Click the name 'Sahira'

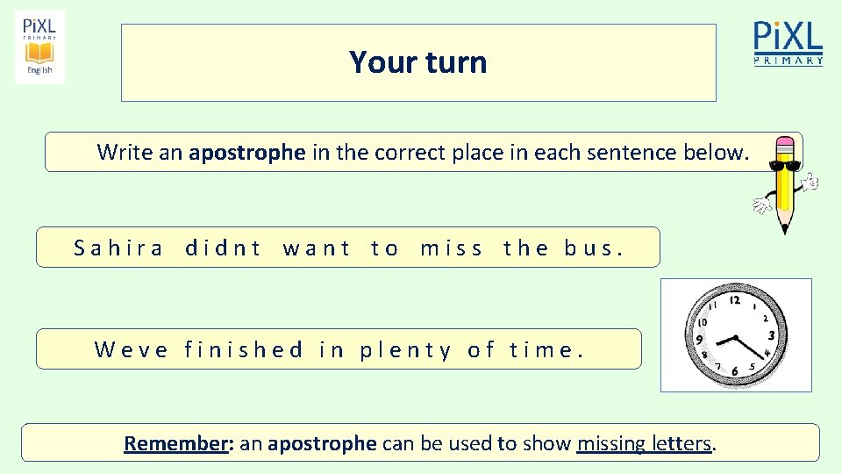119,248
